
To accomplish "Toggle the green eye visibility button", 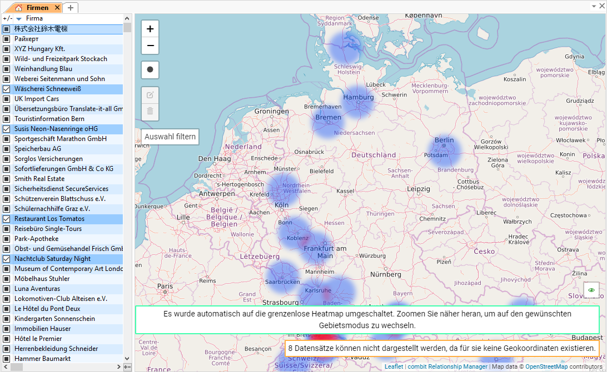I will 591,290.
